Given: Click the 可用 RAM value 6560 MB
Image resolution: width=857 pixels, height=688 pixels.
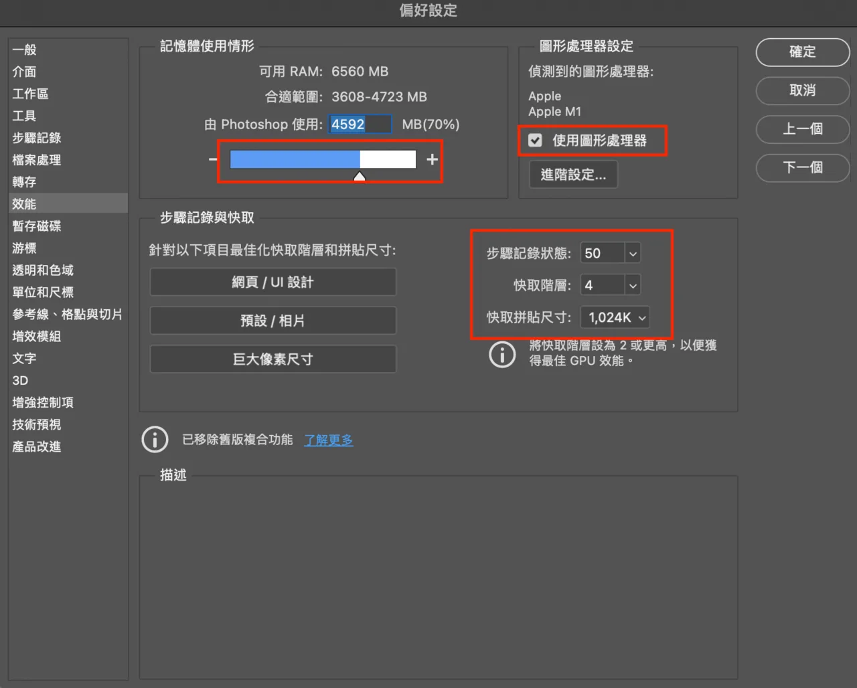Looking at the screenshot, I should click(x=360, y=72).
